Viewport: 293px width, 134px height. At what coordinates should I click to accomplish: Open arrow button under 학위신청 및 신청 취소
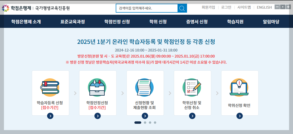coord(192,116)
